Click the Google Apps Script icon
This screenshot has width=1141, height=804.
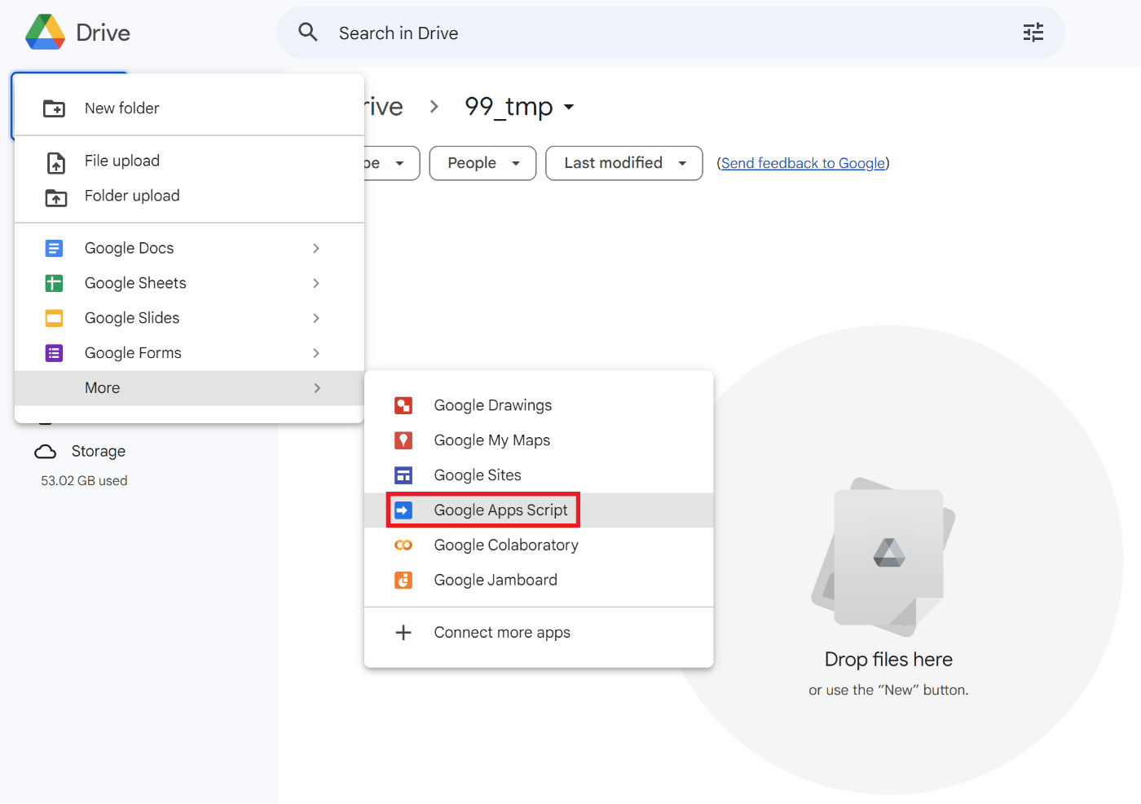point(403,510)
